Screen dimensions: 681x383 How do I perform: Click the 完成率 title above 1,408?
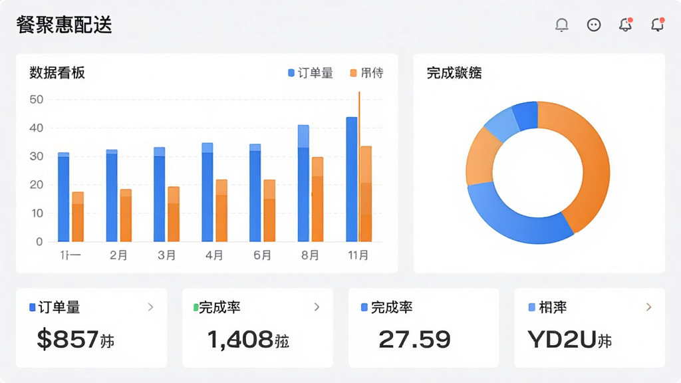point(219,307)
